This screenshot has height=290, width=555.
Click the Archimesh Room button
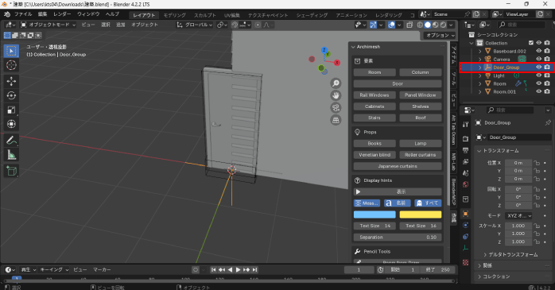click(375, 72)
